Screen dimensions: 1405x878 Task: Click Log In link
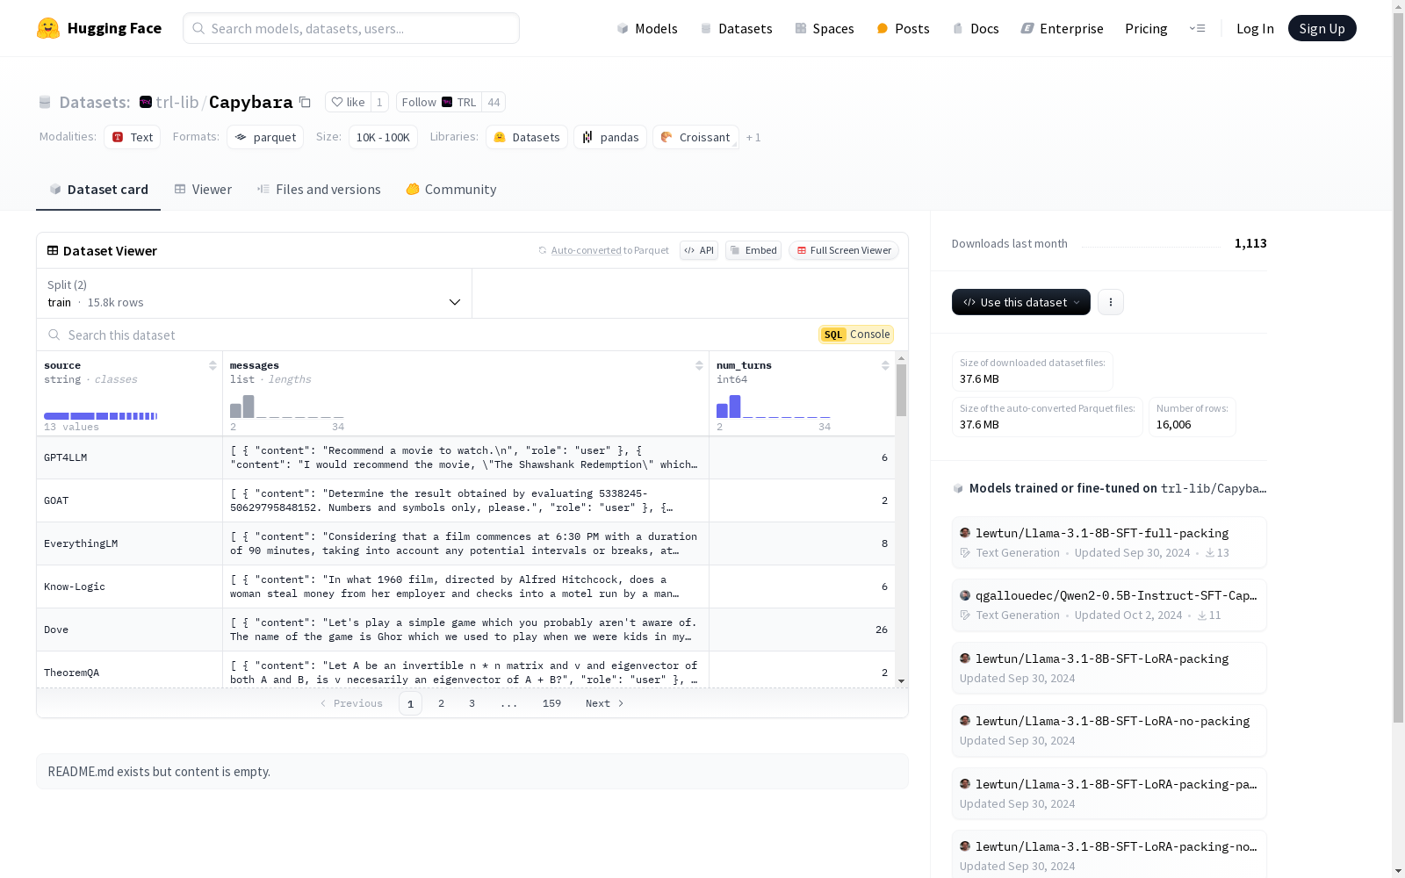[1255, 28]
